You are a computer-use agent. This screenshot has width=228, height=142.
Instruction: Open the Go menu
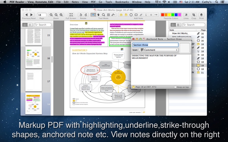coord(101,2)
